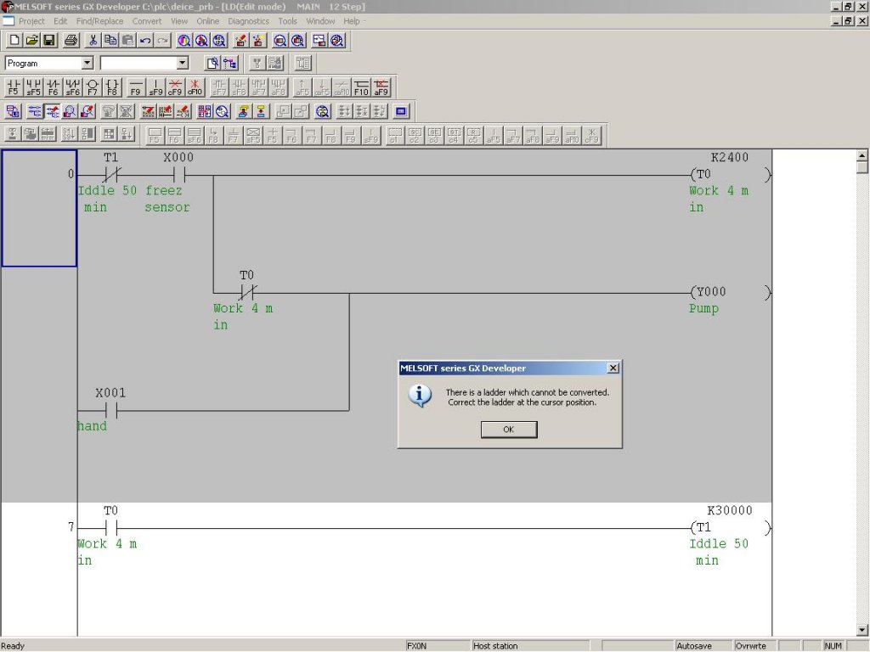Open the Find/Replace menu
870x652 pixels.
click(x=100, y=21)
